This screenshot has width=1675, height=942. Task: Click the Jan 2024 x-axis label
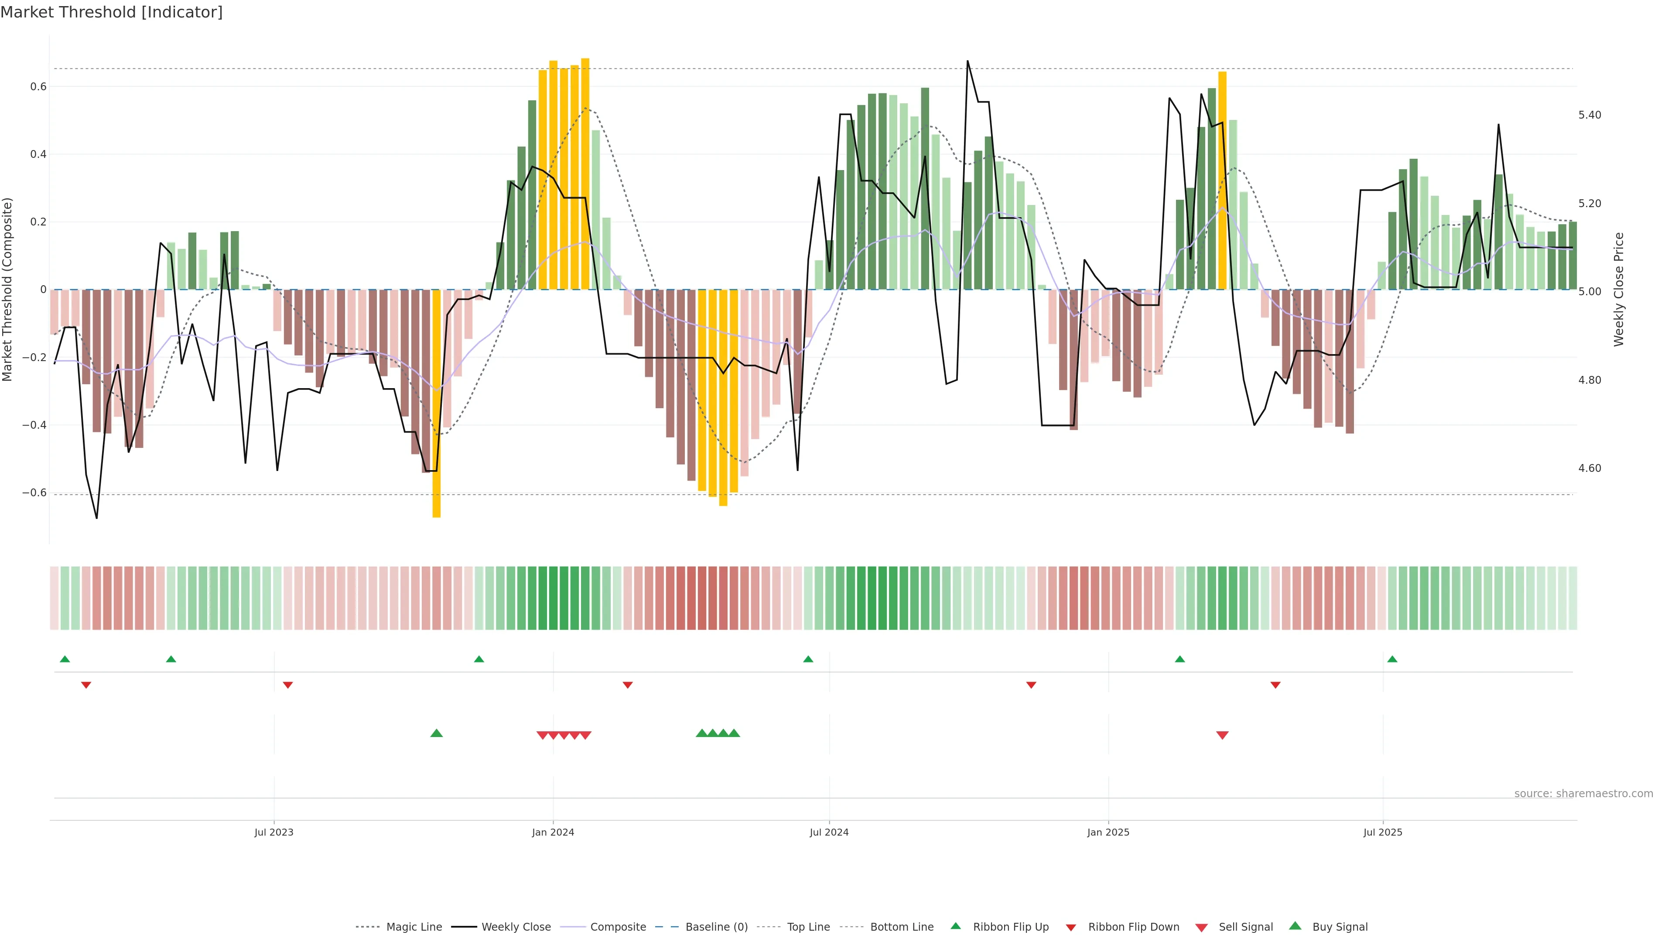pyautogui.click(x=553, y=832)
